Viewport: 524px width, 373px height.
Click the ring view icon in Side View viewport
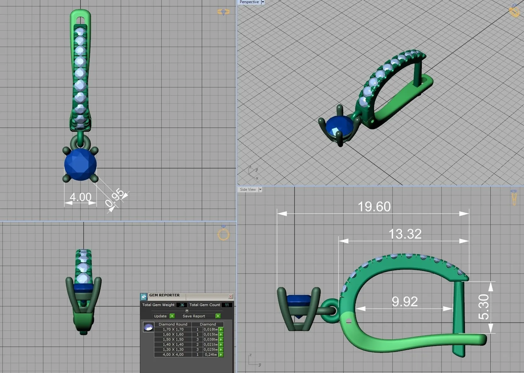pyautogui.click(x=514, y=198)
